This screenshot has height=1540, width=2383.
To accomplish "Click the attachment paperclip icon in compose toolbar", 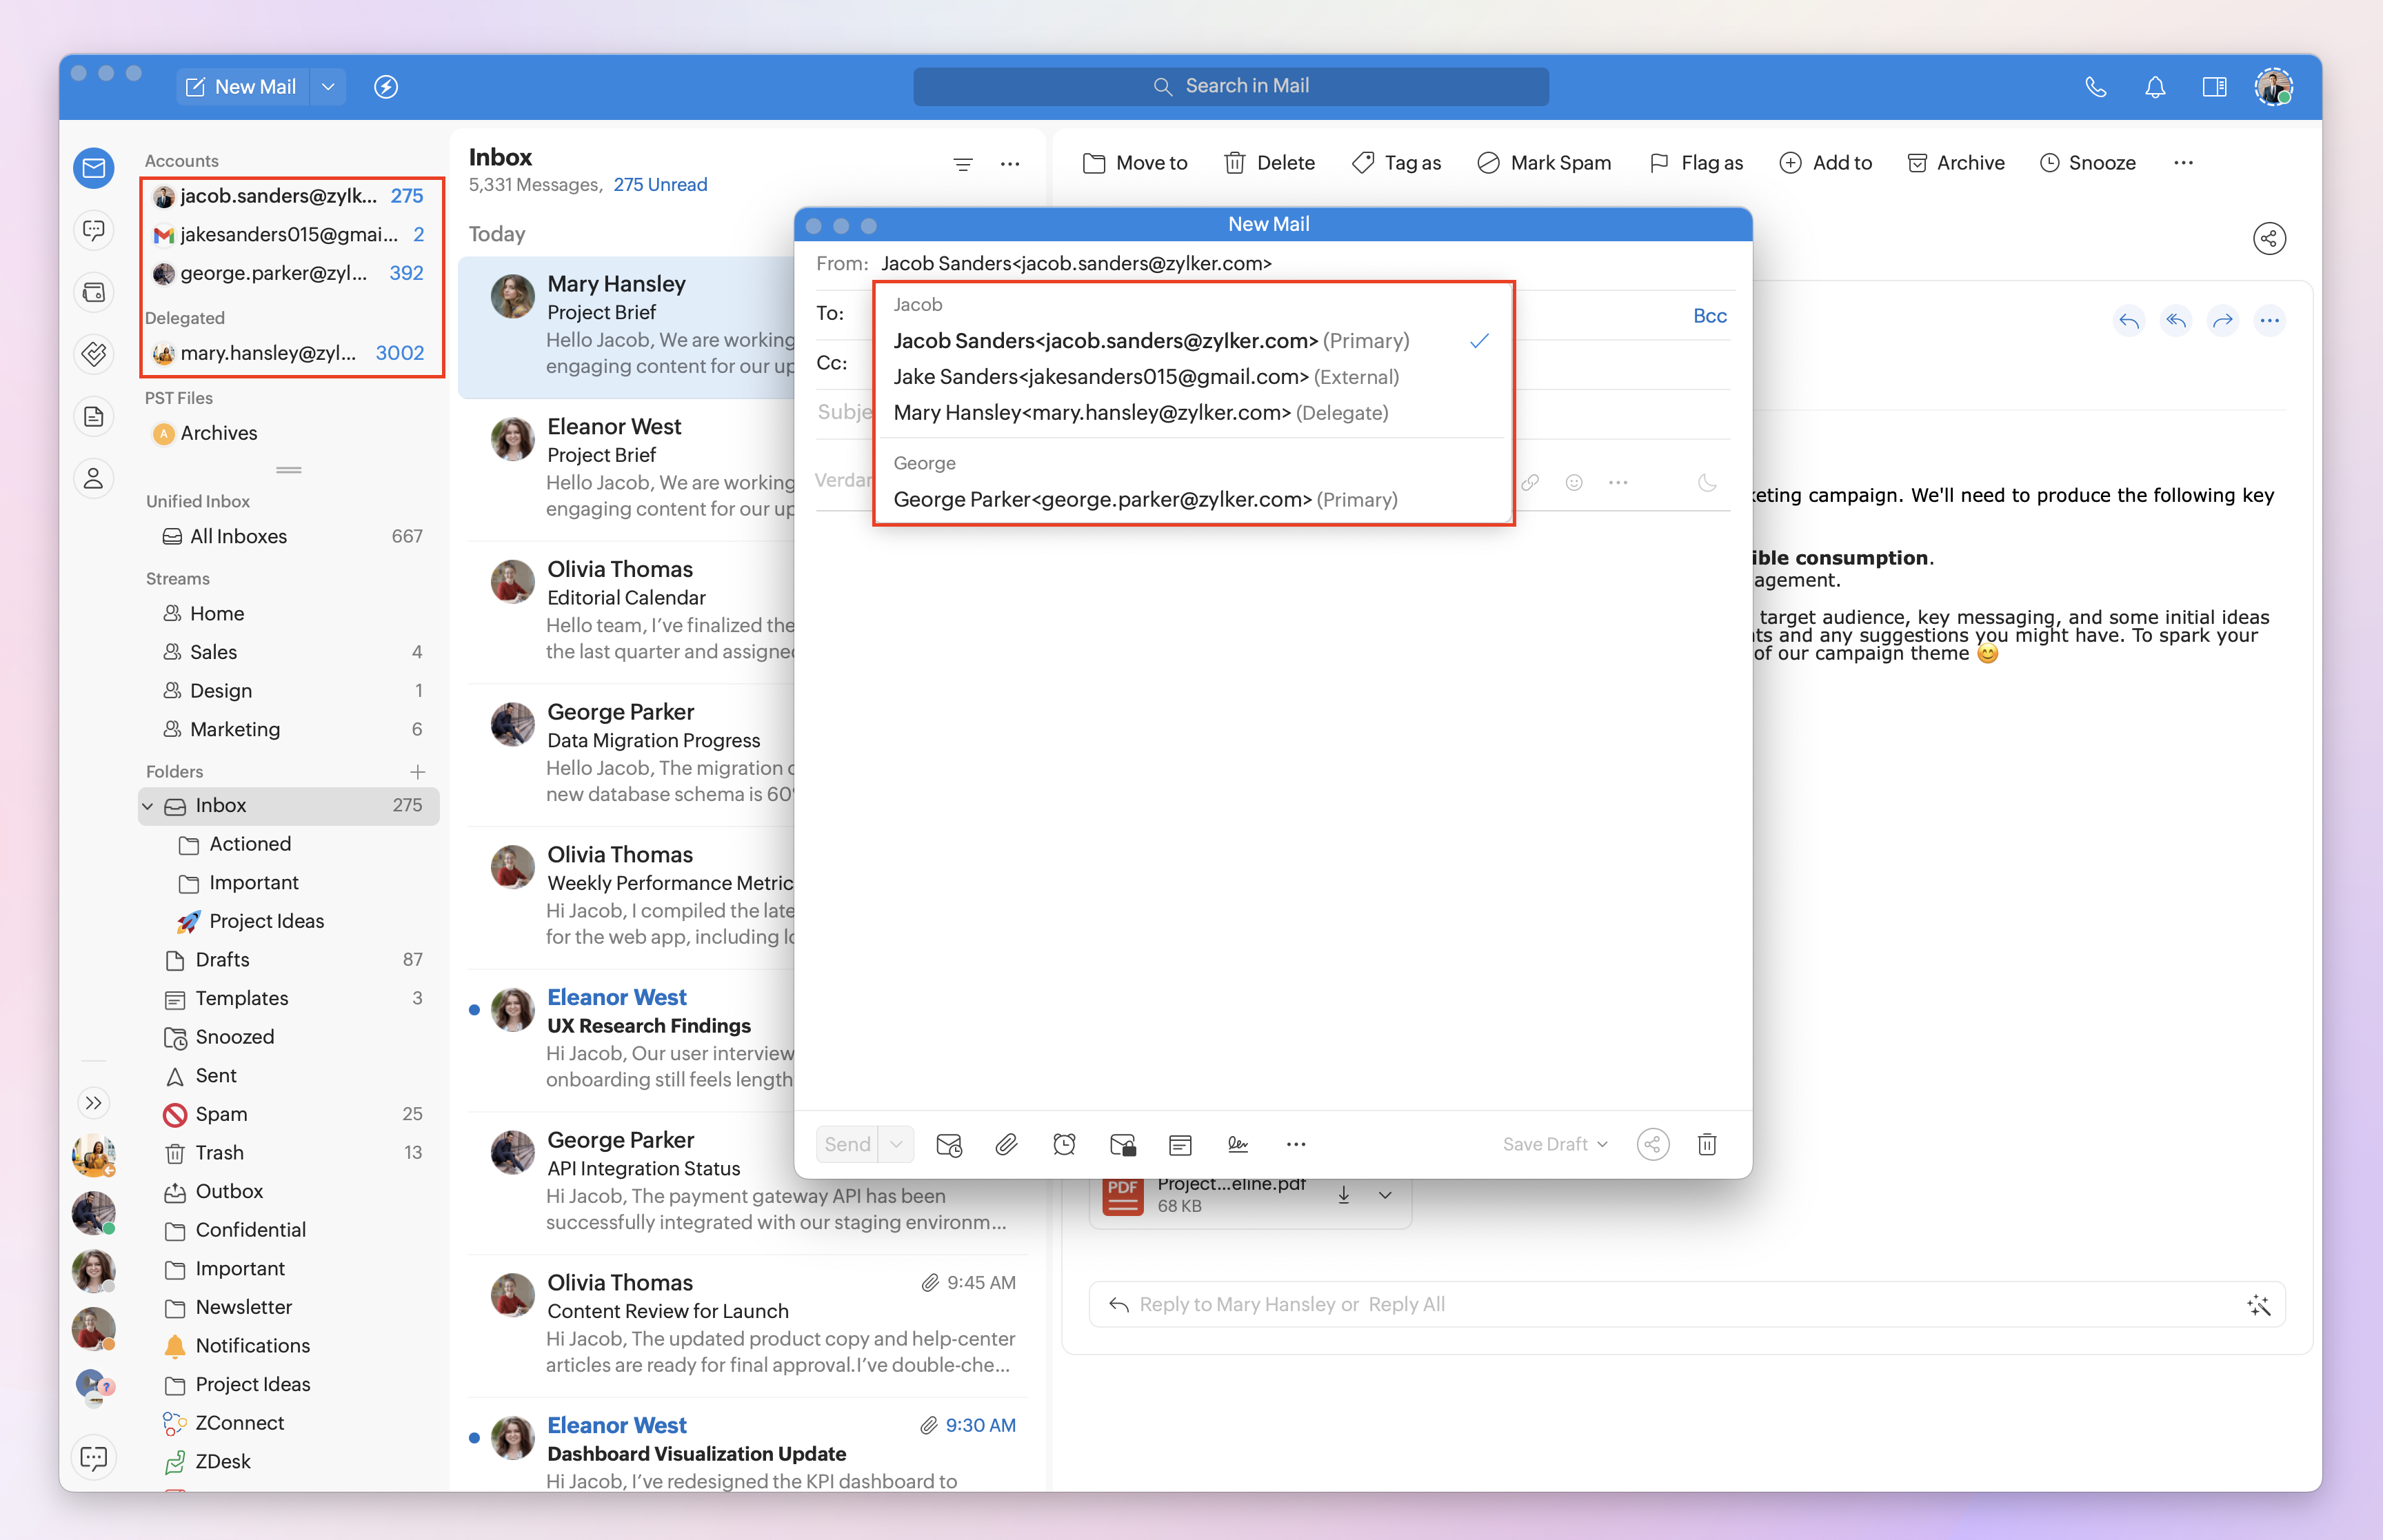I will [x=1006, y=1144].
